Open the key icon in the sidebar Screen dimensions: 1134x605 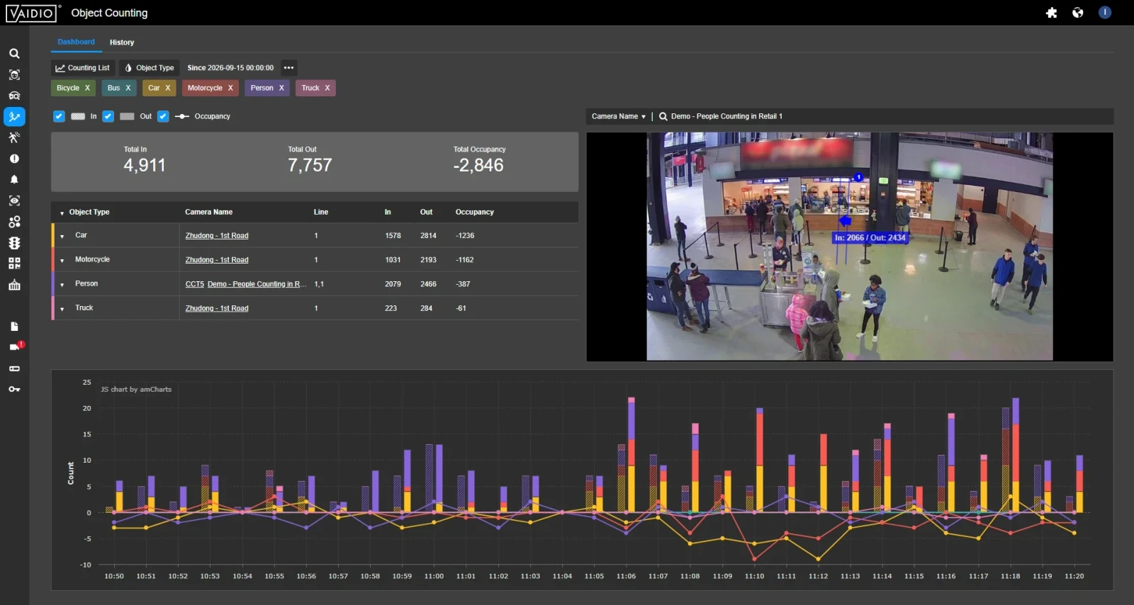(14, 390)
